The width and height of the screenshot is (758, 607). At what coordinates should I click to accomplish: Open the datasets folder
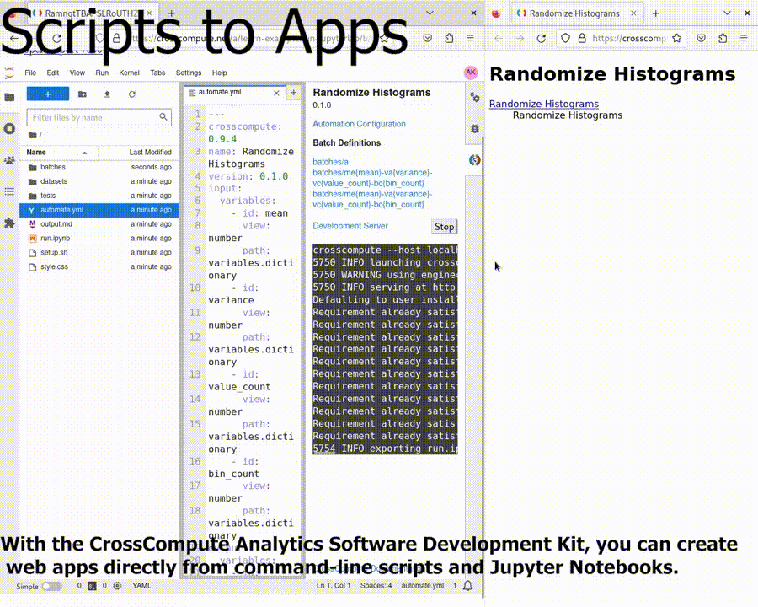click(x=100, y=181)
